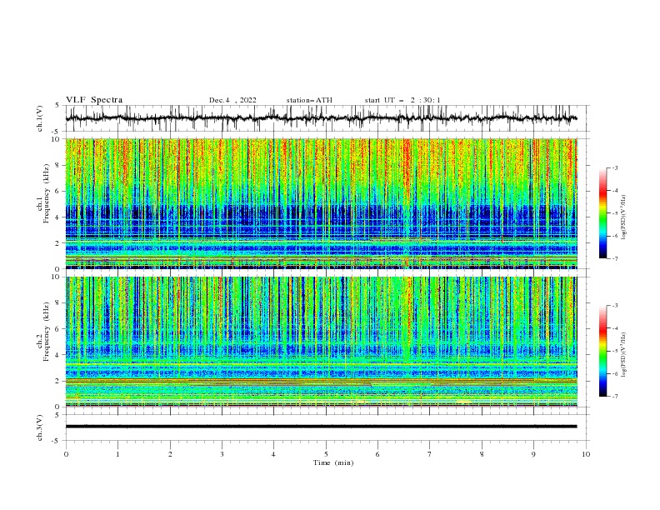Click the "10" kHz tick of ch.2 spectrogram
660x510 pixels.
pos(56,277)
